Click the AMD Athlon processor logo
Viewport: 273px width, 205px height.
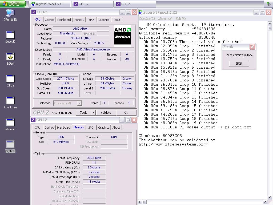pos(122,36)
